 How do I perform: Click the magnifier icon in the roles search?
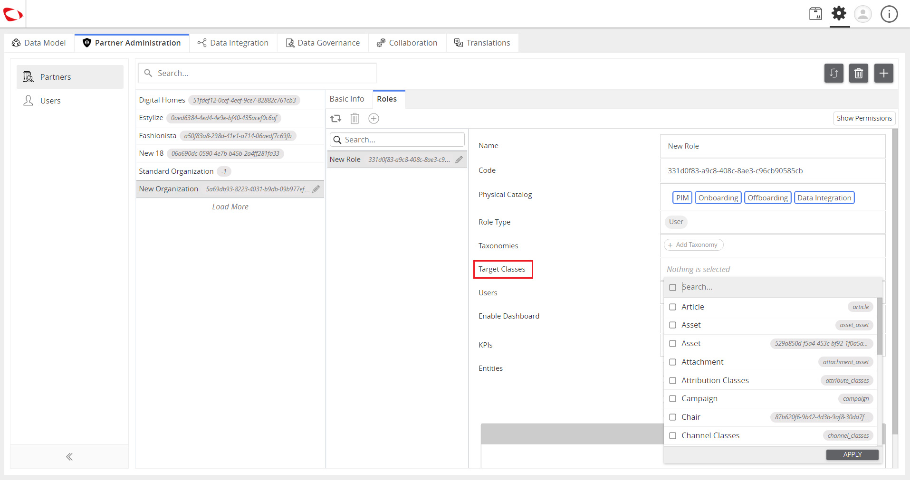(337, 140)
